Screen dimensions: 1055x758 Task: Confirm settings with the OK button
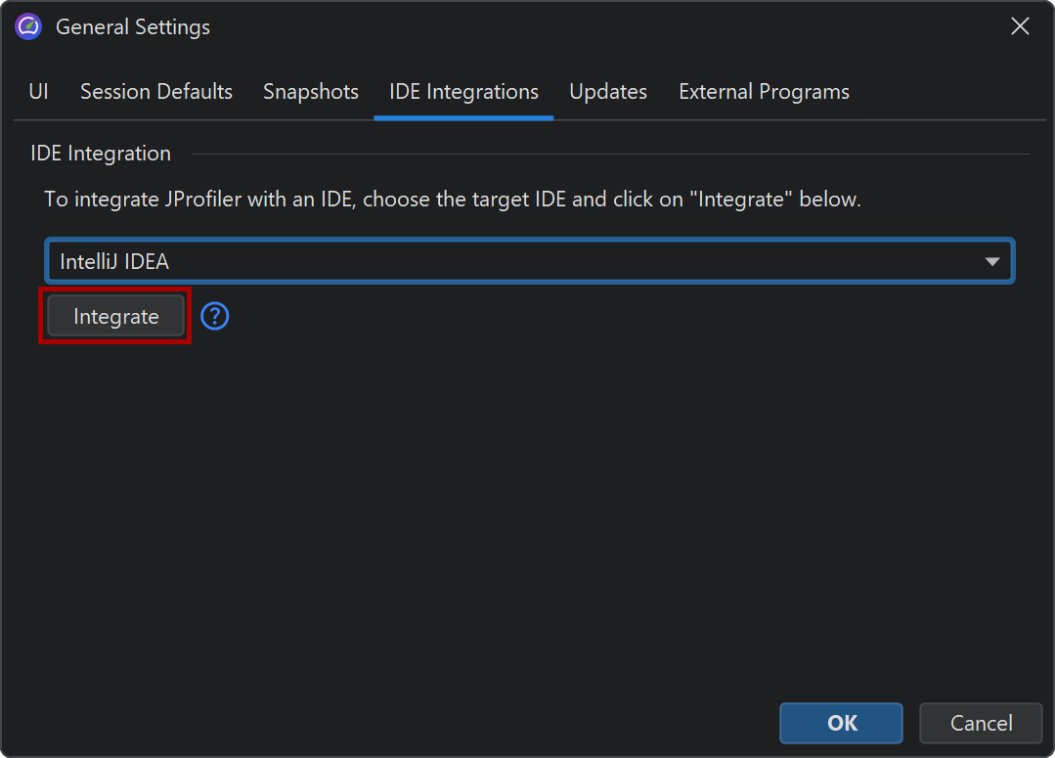click(x=841, y=724)
